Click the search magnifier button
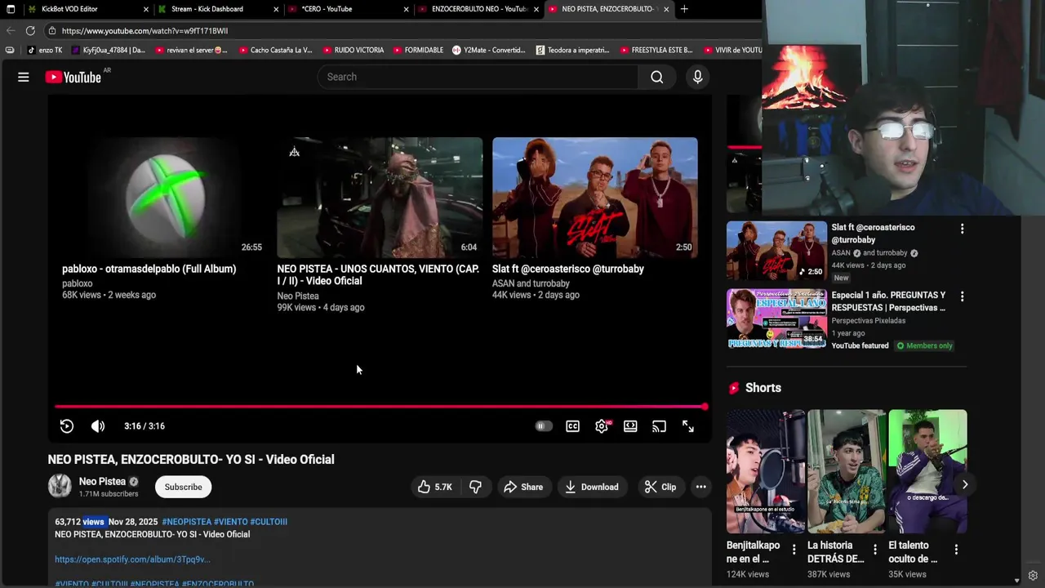The height and width of the screenshot is (588, 1045). click(x=656, y=77)
